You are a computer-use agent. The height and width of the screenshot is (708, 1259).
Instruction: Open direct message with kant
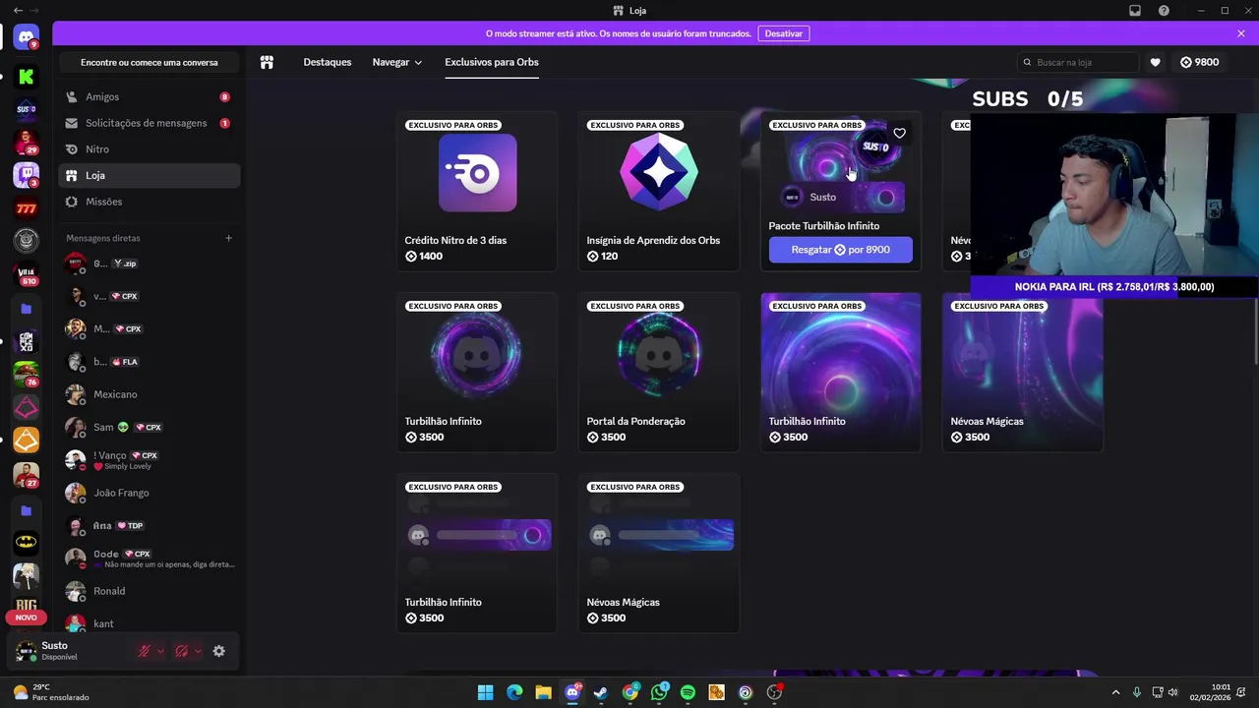149,623
